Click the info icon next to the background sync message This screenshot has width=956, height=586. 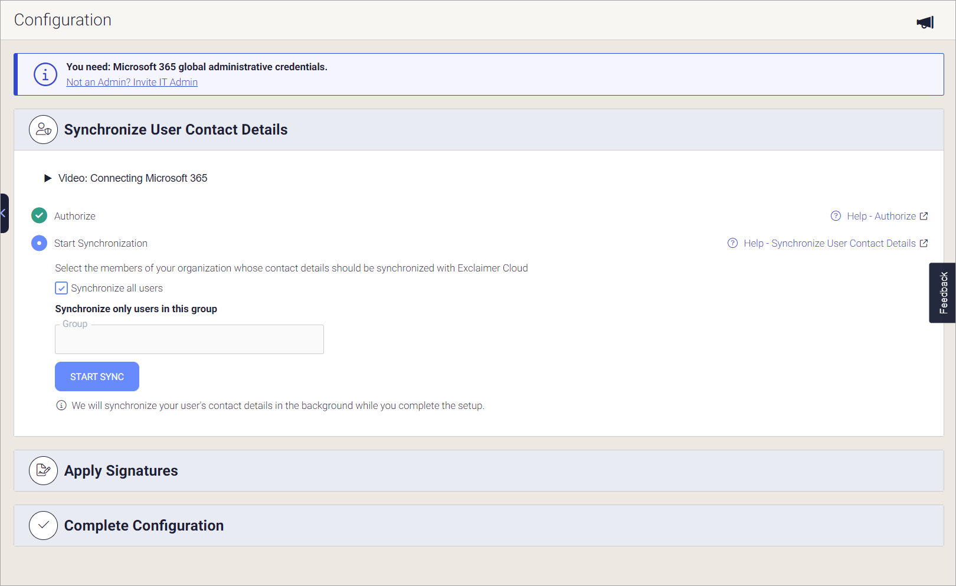point(61,405)
